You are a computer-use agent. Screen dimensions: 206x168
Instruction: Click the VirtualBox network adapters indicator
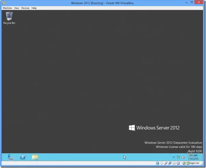click(170, 163)
